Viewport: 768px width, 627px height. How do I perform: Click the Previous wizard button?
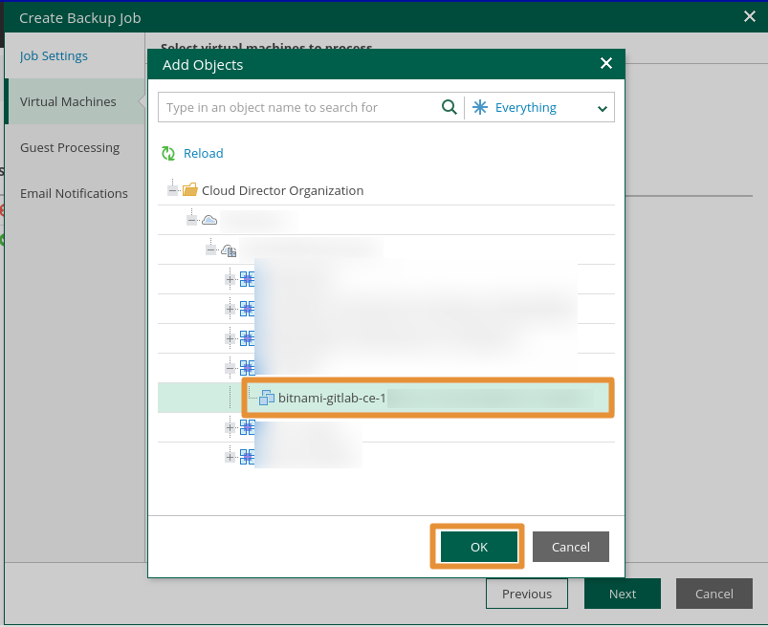(526, 594)
